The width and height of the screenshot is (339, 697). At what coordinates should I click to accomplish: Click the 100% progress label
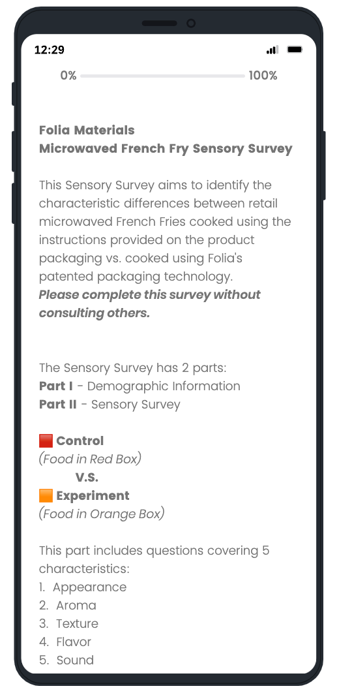[263, 76]
